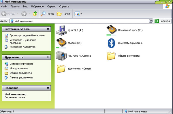The image size is (173, 114).
Task: Open the Мои документы link
Action: (x=19, y=68)
